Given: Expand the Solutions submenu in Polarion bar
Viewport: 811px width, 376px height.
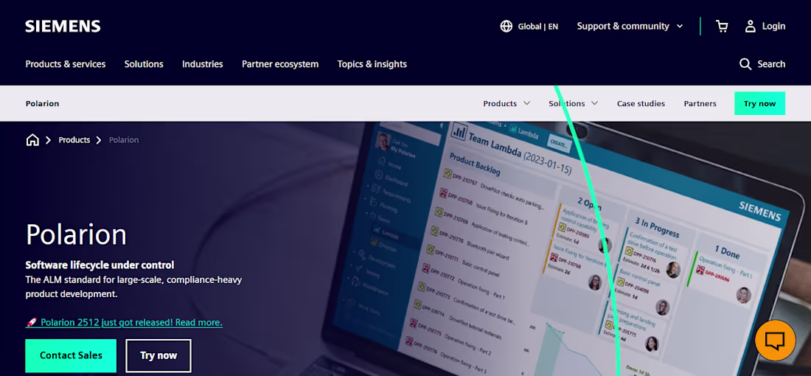Looking at the screenshot, I should coord(573,103).
